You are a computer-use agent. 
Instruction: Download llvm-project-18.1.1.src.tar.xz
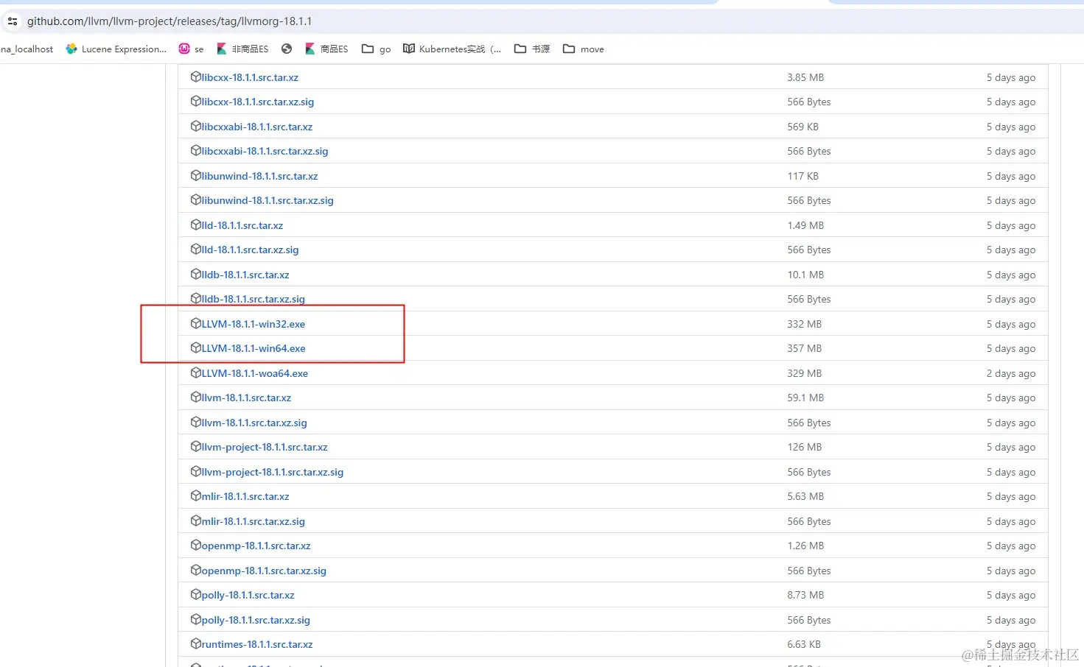[x=265, y=447]
